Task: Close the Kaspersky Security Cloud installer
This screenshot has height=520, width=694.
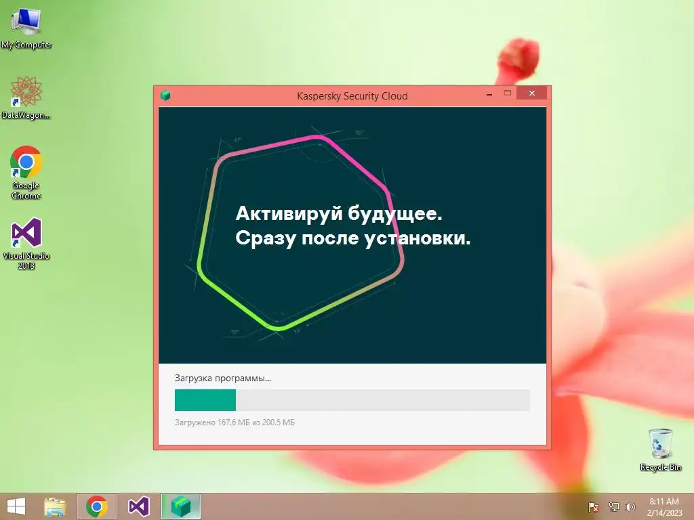Action: (x=531, y=93)
